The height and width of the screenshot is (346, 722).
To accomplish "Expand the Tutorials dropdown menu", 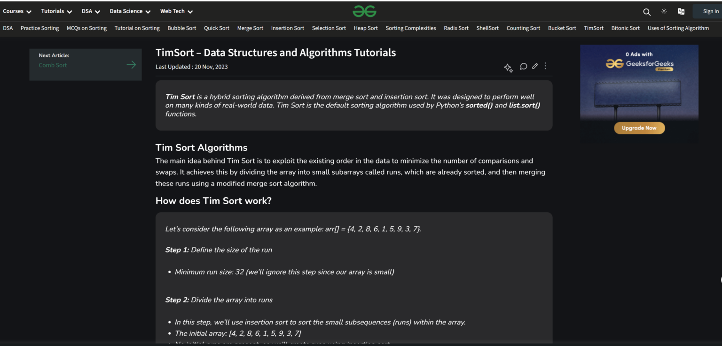I will click(56, 11).
